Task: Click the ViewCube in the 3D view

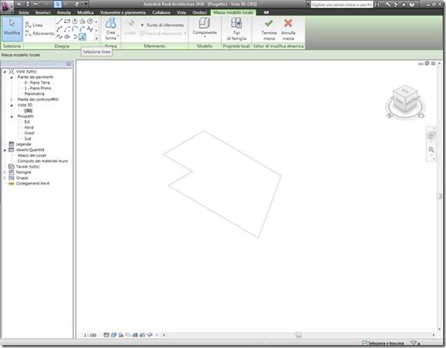Action: click(x=405, y=99)
